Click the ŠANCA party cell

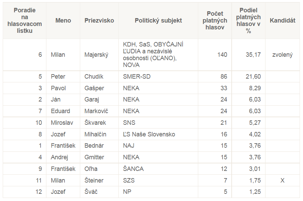tap(133, 169)
